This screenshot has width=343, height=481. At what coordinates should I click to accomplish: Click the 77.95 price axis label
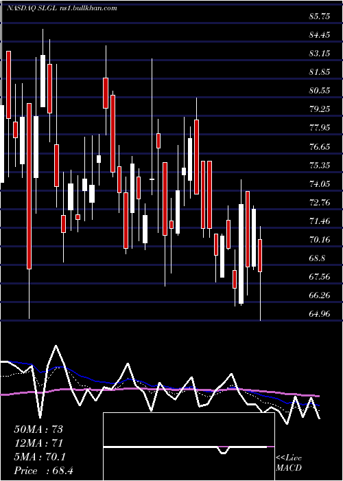click(320, 128)
